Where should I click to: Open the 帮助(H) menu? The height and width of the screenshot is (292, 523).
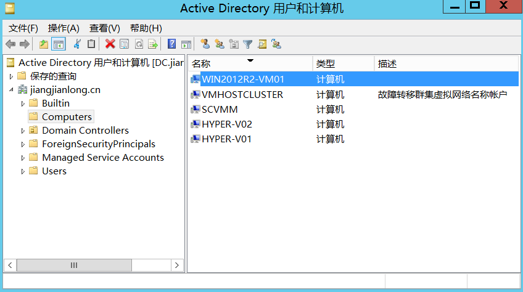click(146, 28)
